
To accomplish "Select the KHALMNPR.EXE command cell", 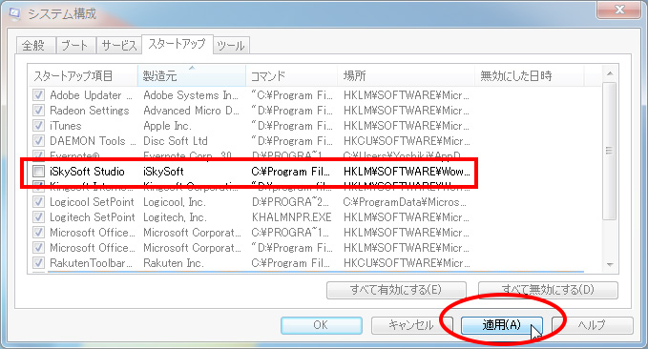I will (291, 217).
